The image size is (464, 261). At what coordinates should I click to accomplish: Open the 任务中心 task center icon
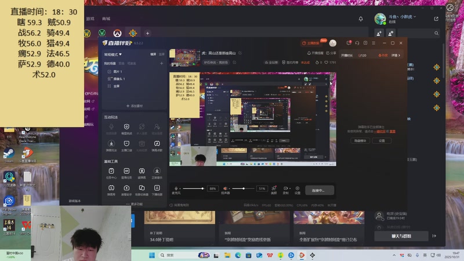click(111, 171)
